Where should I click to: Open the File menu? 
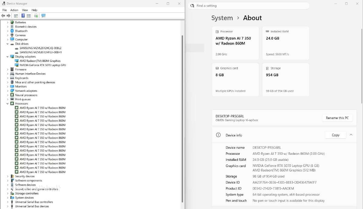pos(5,10)
